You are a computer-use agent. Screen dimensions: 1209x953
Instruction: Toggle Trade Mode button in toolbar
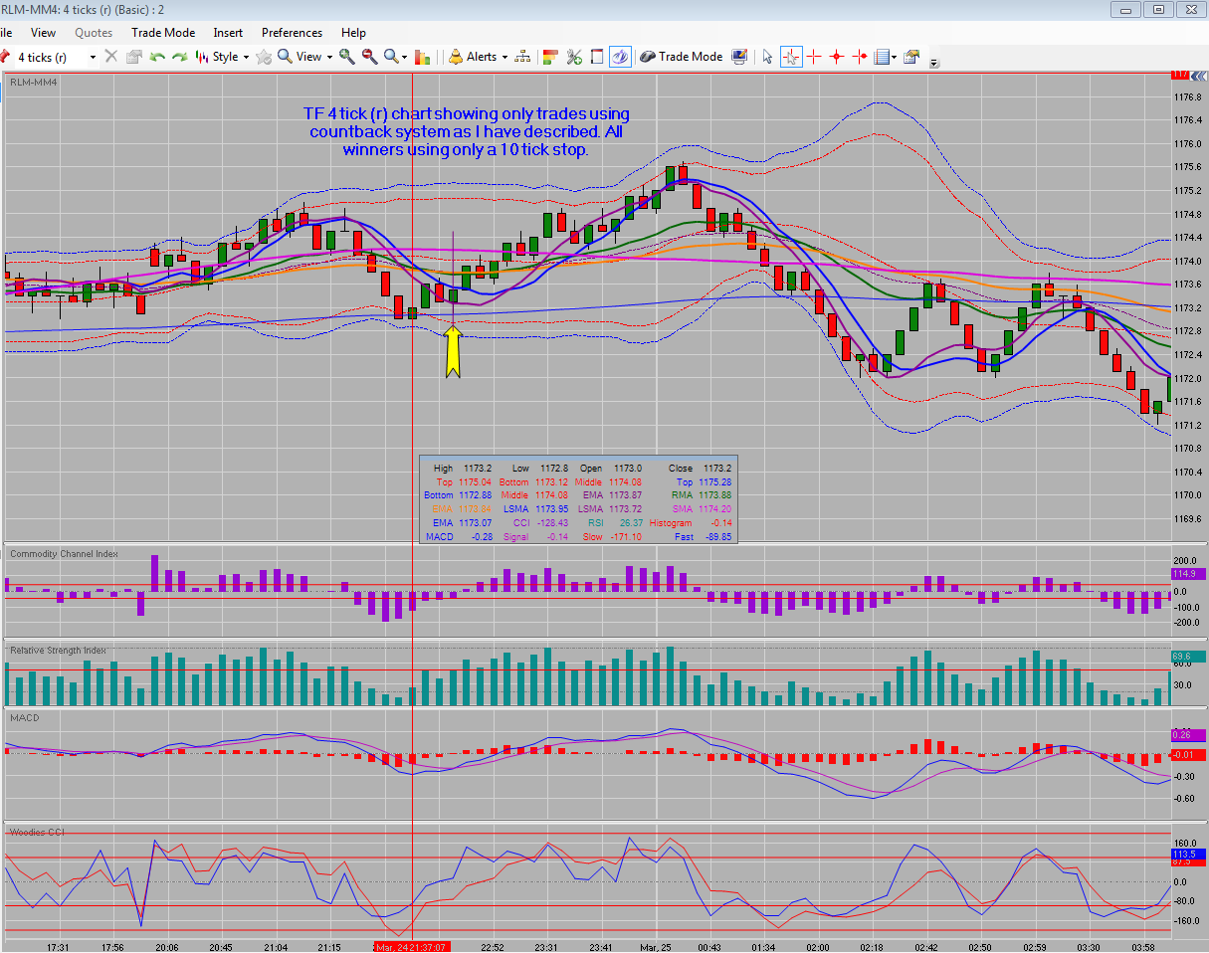(681, 57)
